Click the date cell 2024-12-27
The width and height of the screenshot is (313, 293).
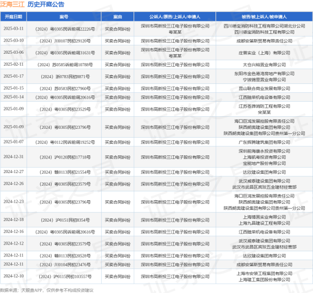14,172
